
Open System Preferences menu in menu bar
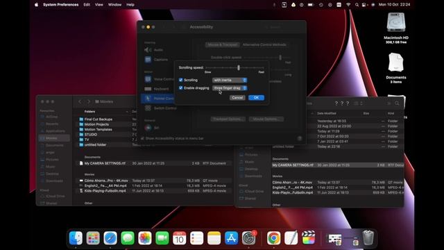[60, 5]
